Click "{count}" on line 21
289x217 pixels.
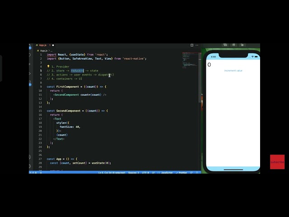click(62, 135)
